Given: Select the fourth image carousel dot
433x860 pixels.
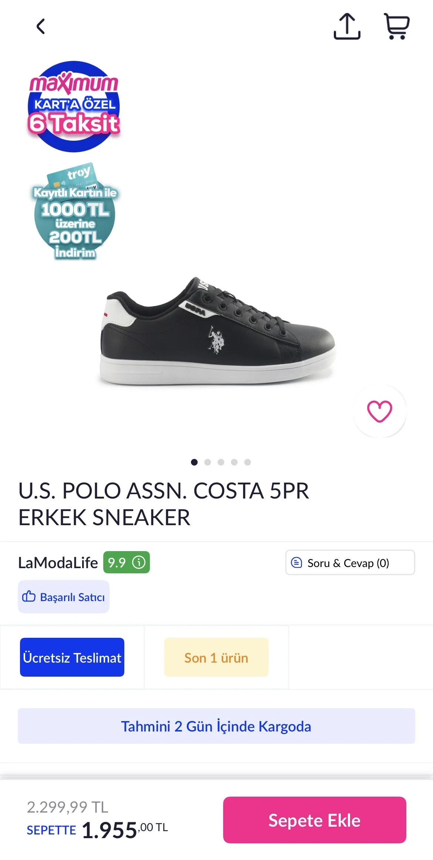Looking at the screenshot, I should [234, 462].
